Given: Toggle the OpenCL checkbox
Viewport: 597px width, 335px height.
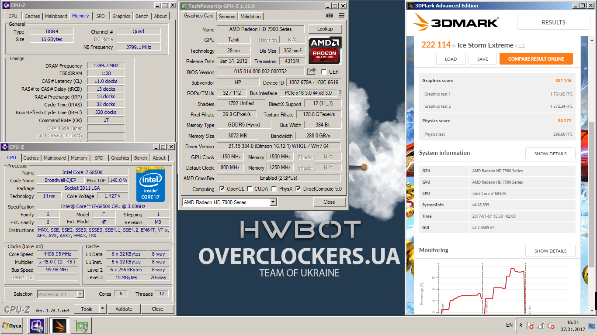Looking at the screenshot, I should [222, 189].
